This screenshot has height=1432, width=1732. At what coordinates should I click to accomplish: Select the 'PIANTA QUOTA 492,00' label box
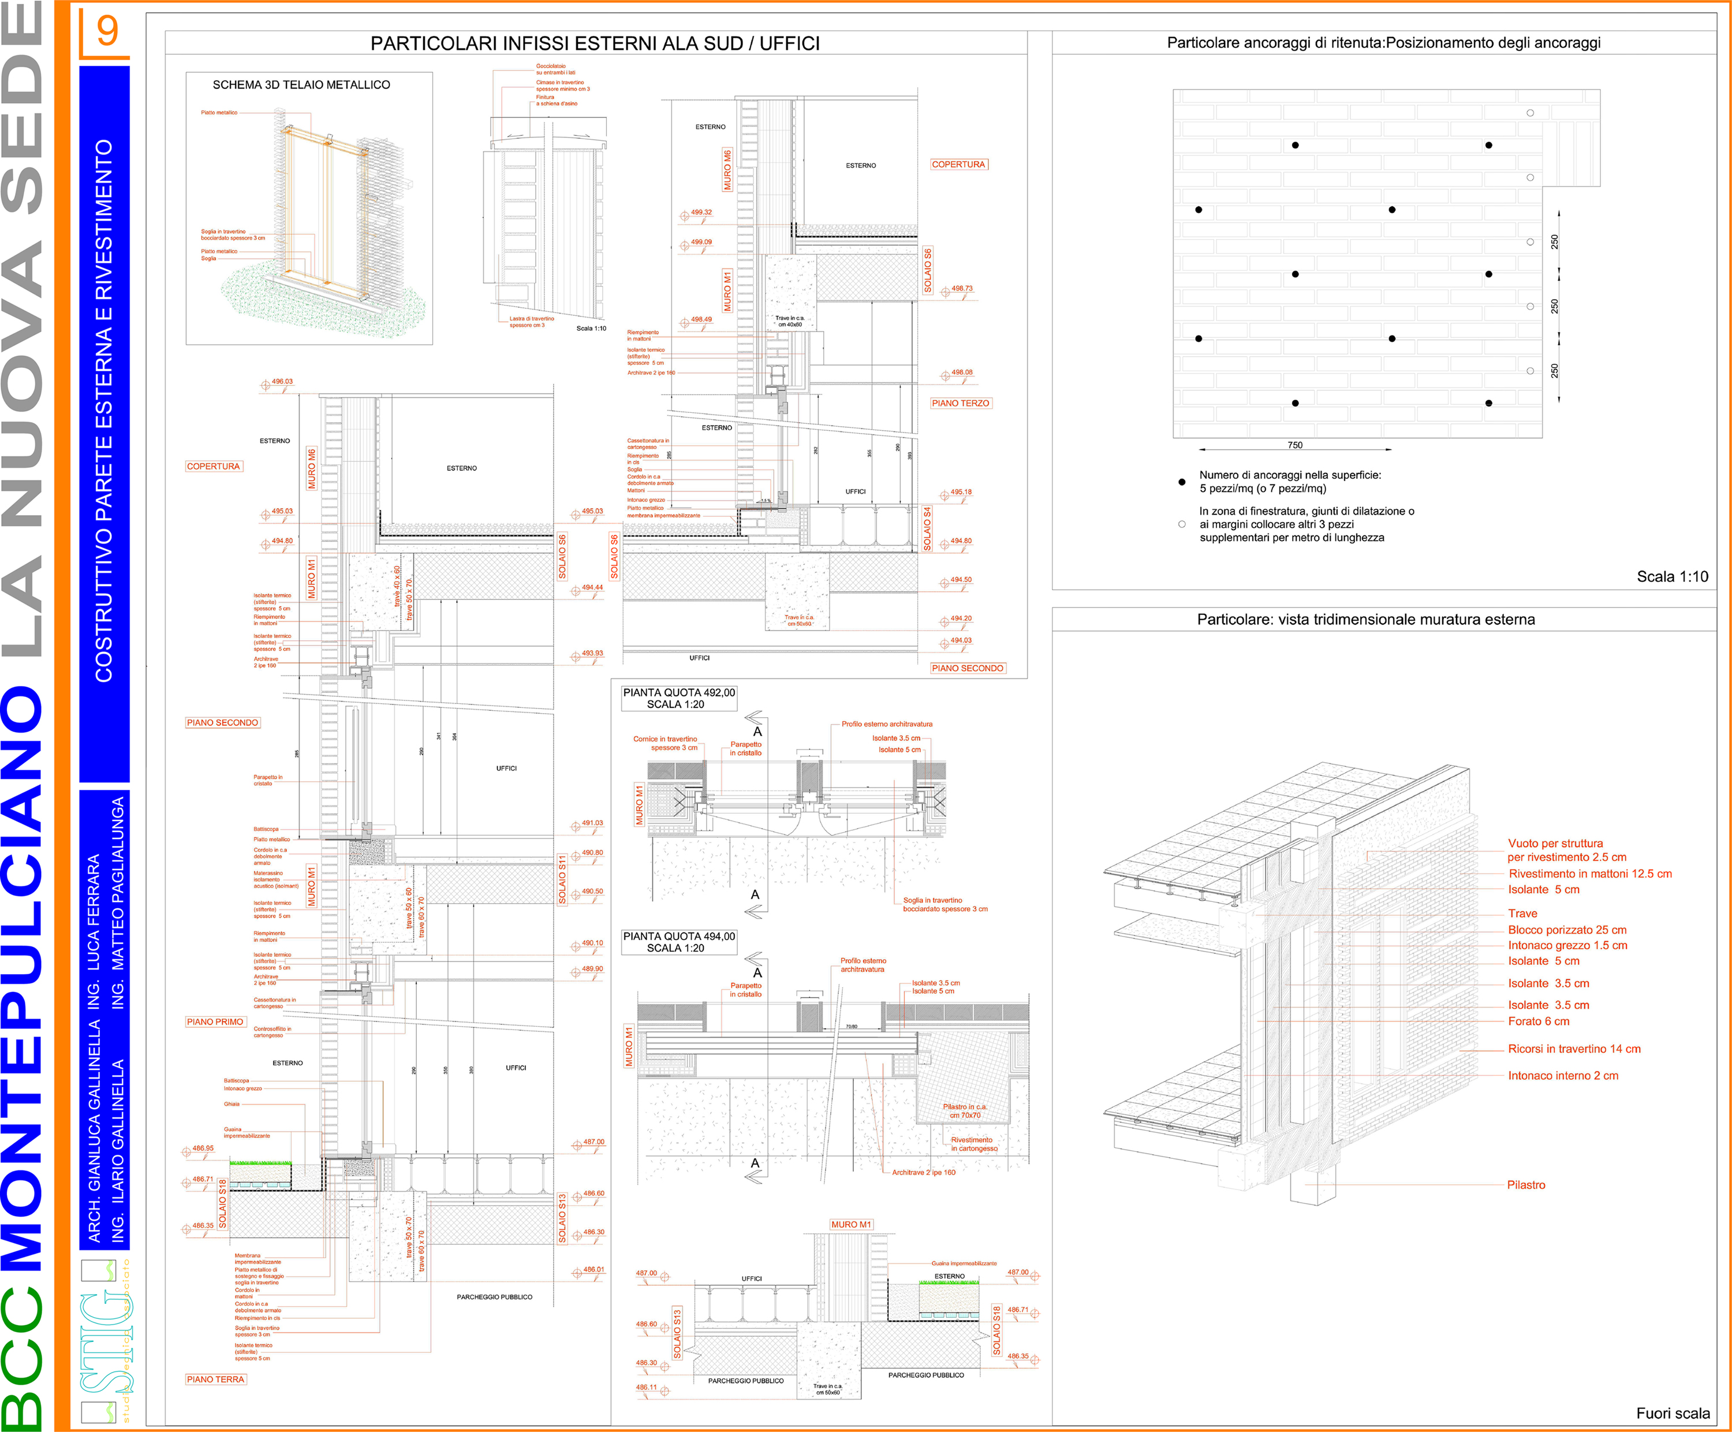[679, 699]
